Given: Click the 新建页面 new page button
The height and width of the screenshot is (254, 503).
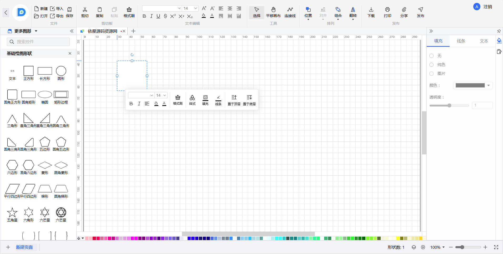Looking at the screenshot, I should tap(24, 247).
